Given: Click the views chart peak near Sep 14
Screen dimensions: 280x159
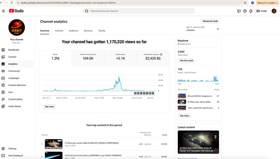Looking at the screenshot, I should pyautogui.click(x=119, y=77).
